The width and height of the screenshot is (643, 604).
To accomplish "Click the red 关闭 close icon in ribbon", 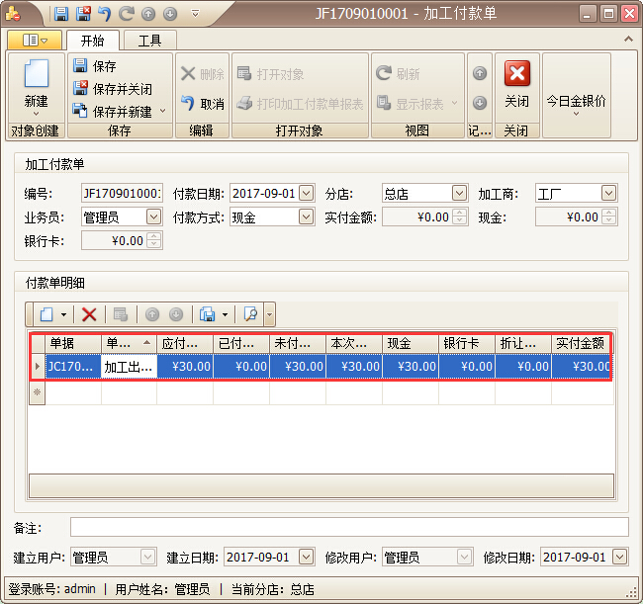I will (516, 75).
